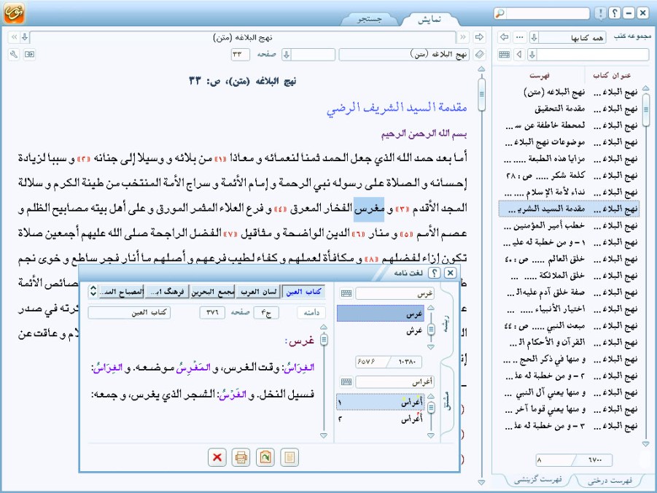The image size is (657, 493).
Task: Click the double-chevron icon right of the book title
Action: coord(462,37)
